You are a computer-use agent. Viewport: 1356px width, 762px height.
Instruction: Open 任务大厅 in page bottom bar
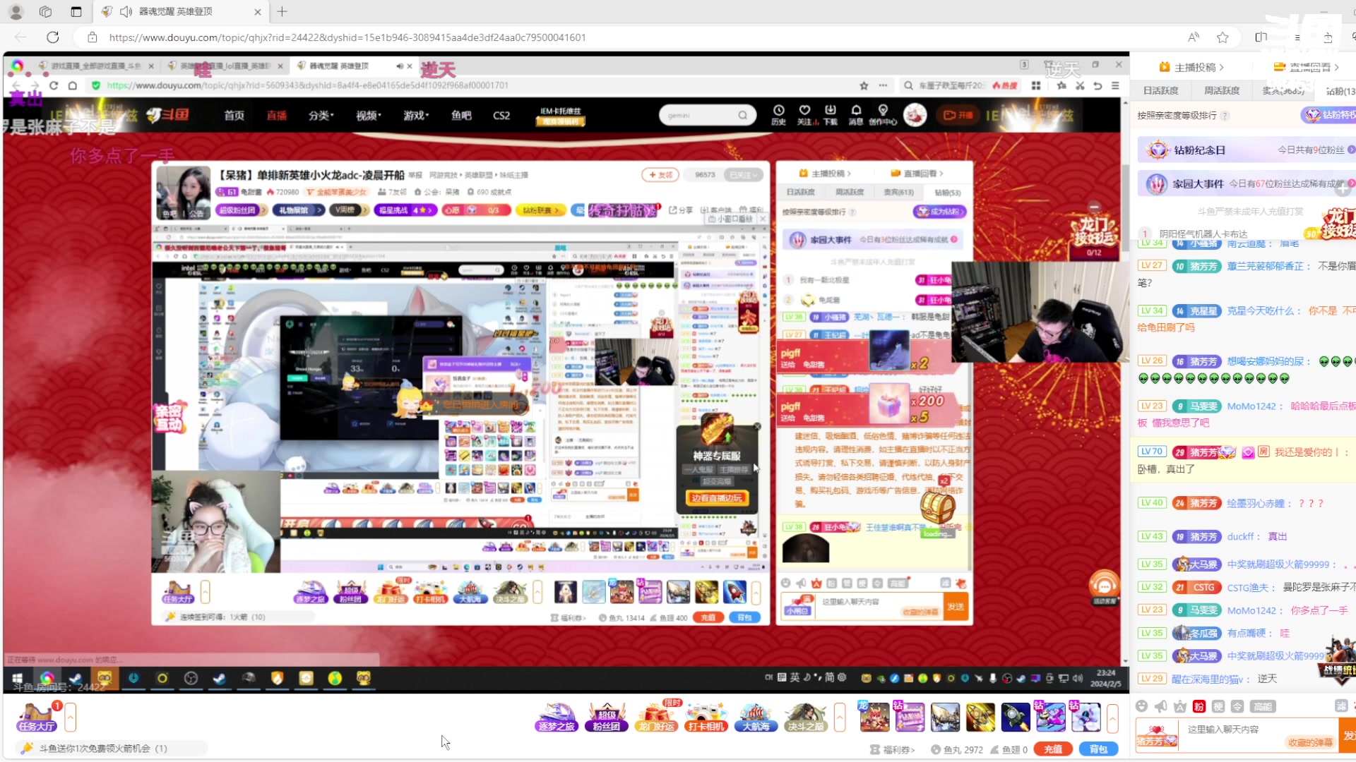coord(37,718)
